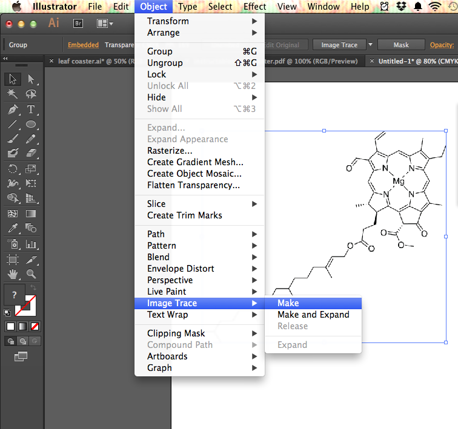Open Adobe Bridge via Br icon

78,24
